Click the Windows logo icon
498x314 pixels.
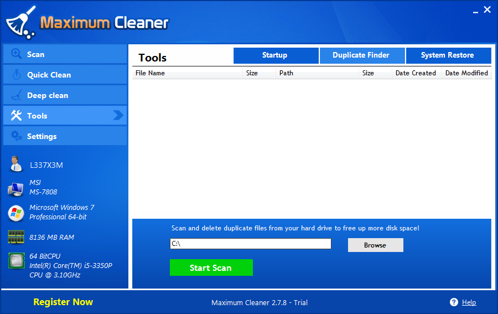pos(16,213)
